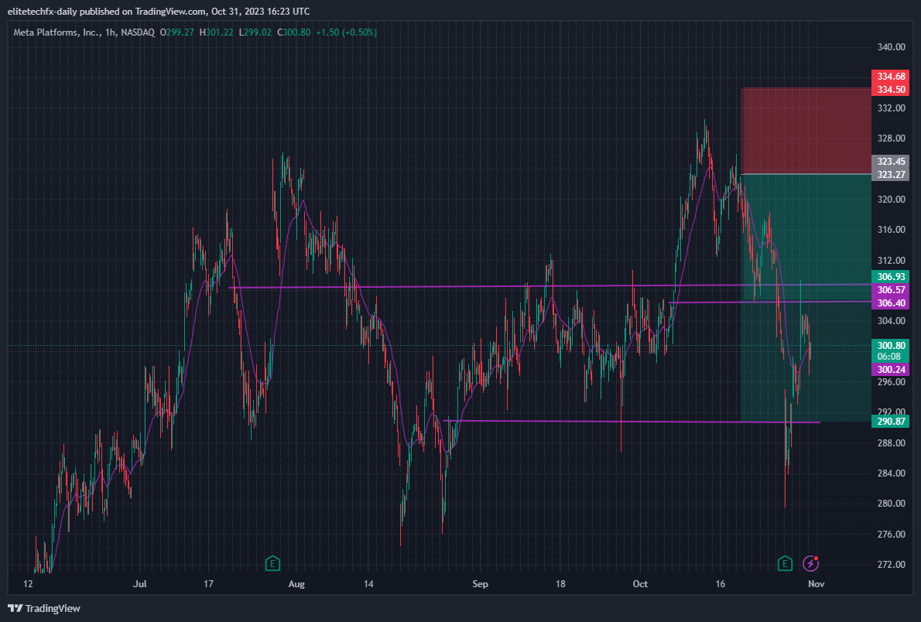Click the green 290.87 target label

891,421
